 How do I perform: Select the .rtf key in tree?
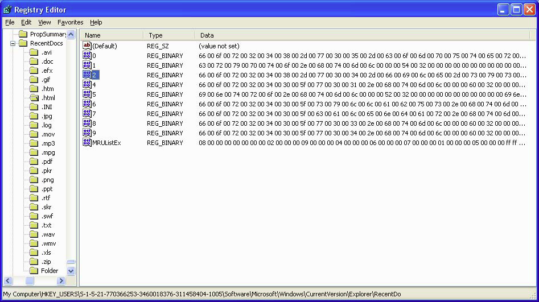click(46, 198)
